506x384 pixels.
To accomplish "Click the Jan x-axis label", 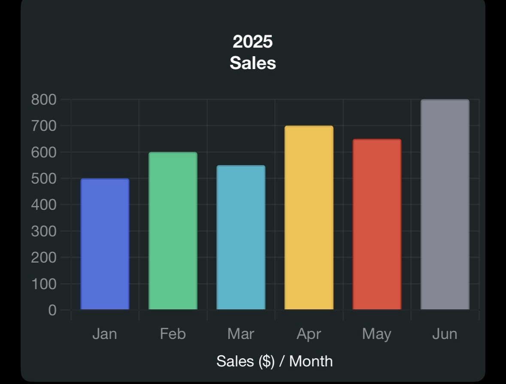I will click(105, 334).
